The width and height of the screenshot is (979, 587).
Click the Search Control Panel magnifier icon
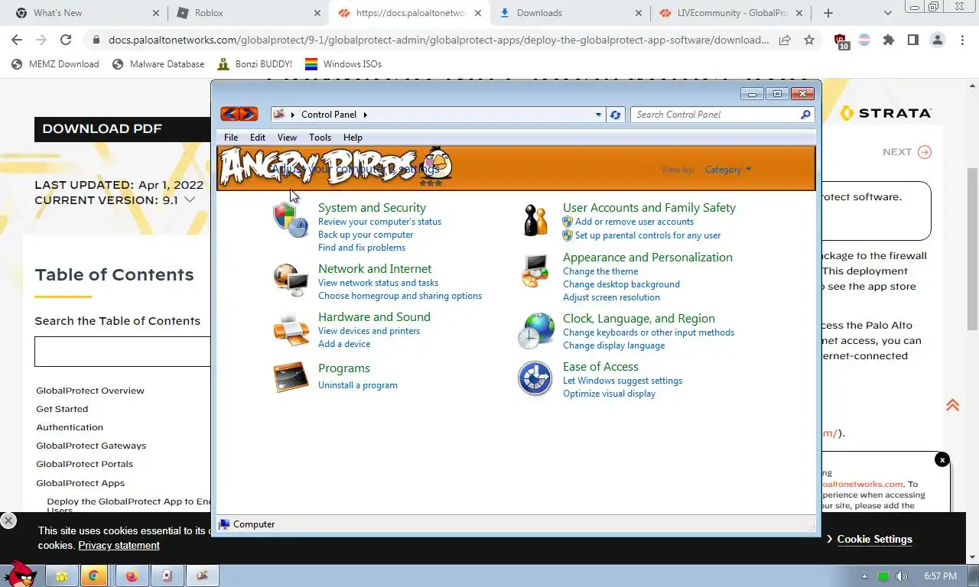[805, 115]
